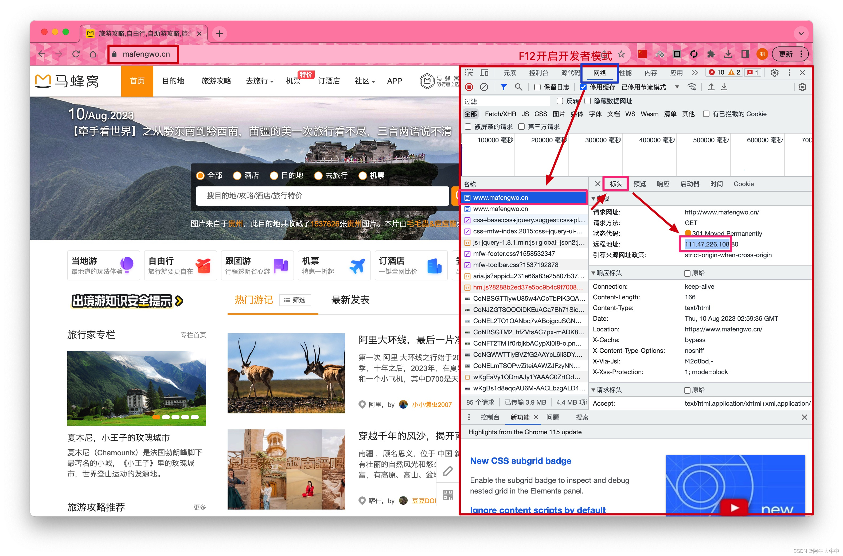Close the request details pane
The height and width of the screenshot is (556, 843).
click(597, 184)
